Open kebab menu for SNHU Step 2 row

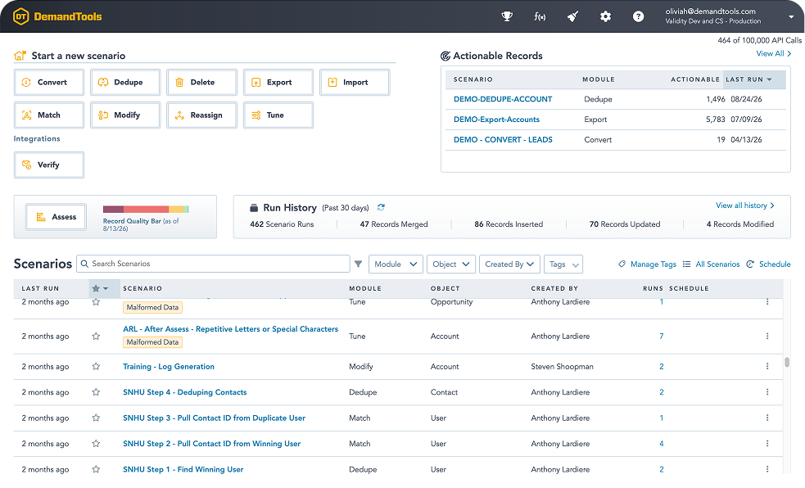point(767,443)
